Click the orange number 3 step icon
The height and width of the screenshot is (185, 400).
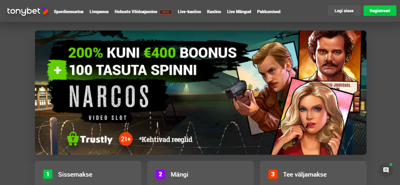point(273,174)
